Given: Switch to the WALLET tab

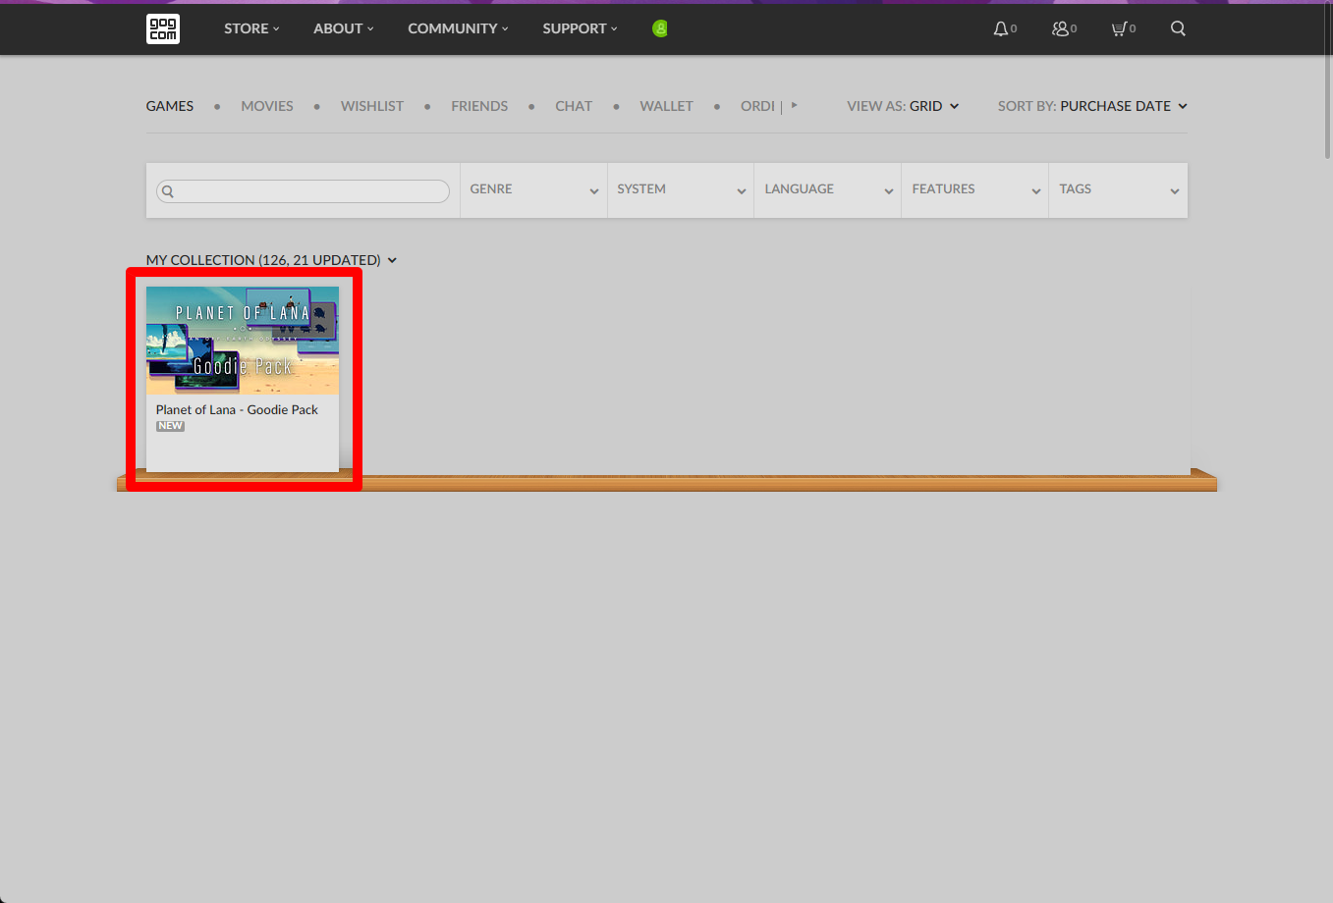Looking at the screenshot, I should (666, 106).
